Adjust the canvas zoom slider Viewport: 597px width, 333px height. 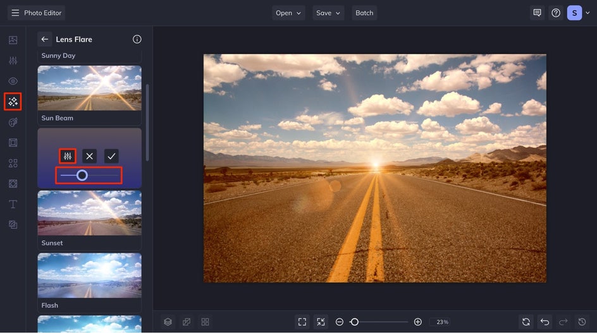click(378, 322)
